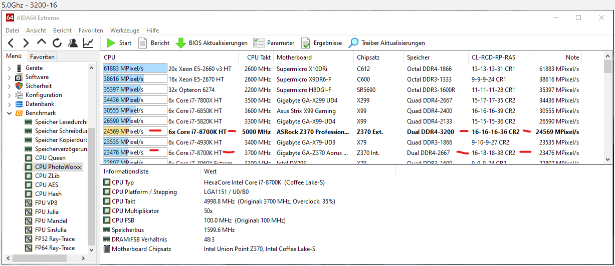This screenshot has height=266, width=615.
Task: Click the Wert column header
Action: [x=298, y=171]
